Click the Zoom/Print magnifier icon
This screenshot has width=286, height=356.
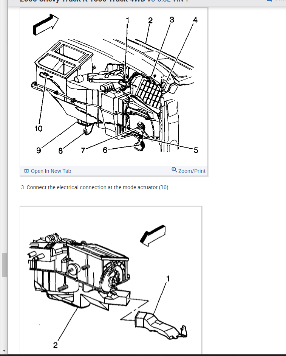pyautogui.click(x=174, y=169)
